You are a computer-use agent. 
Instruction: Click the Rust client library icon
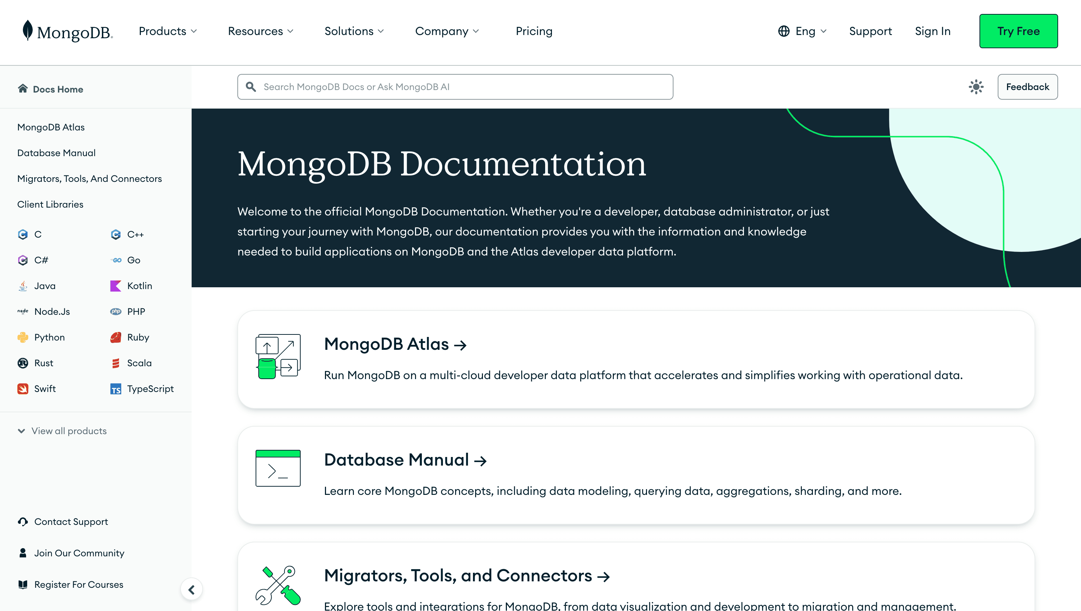point(23,363)
